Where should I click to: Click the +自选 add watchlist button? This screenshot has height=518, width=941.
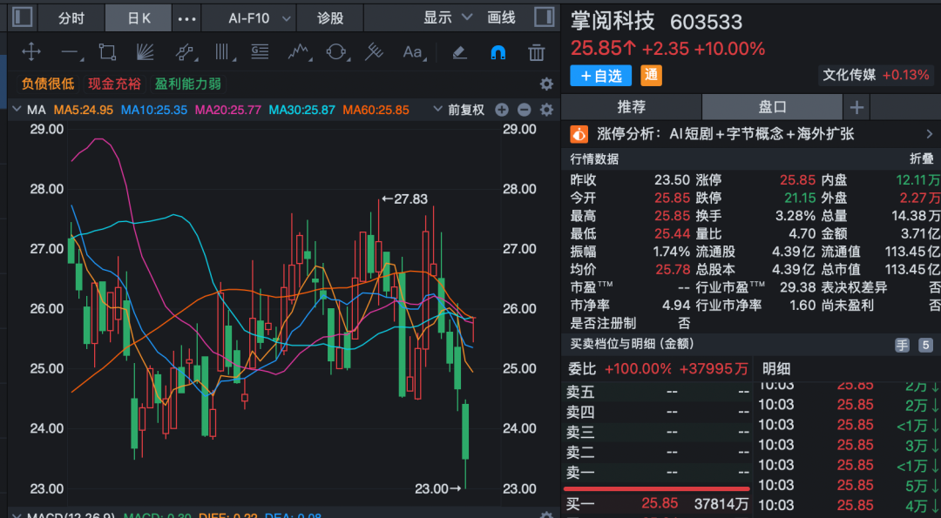600,76
